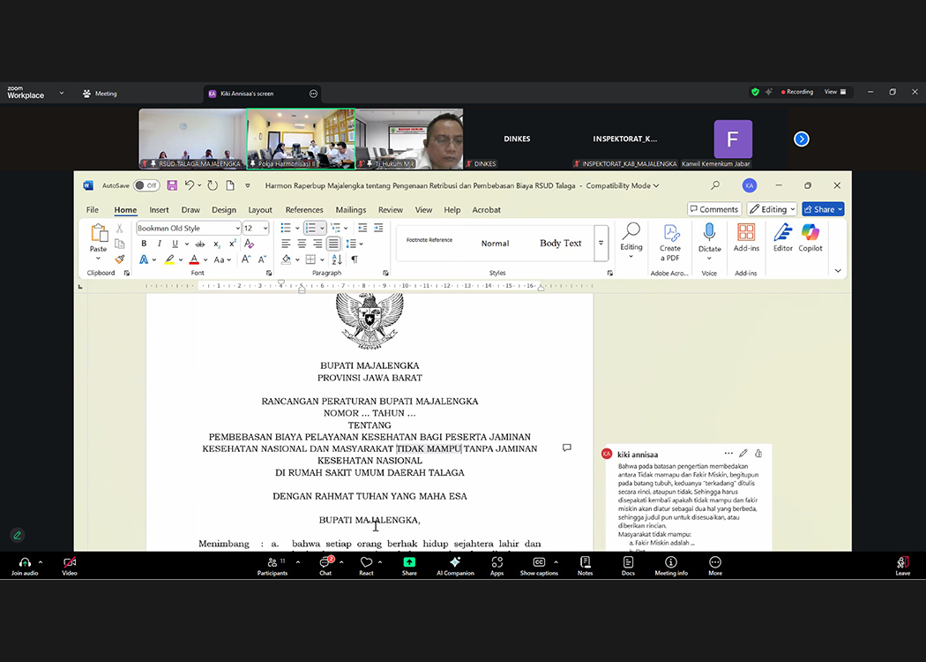Open the Editing mode dropdown near Share
Image resolution: width=926 pixels, height=662 pixels.
point(772,209)
